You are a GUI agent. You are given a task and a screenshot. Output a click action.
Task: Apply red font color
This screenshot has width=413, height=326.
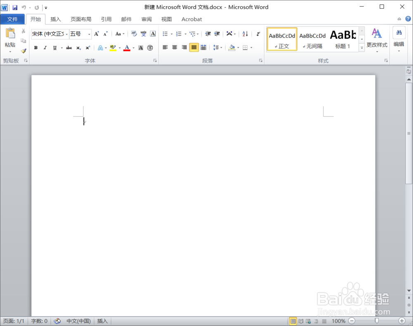(x=127, y=47)
